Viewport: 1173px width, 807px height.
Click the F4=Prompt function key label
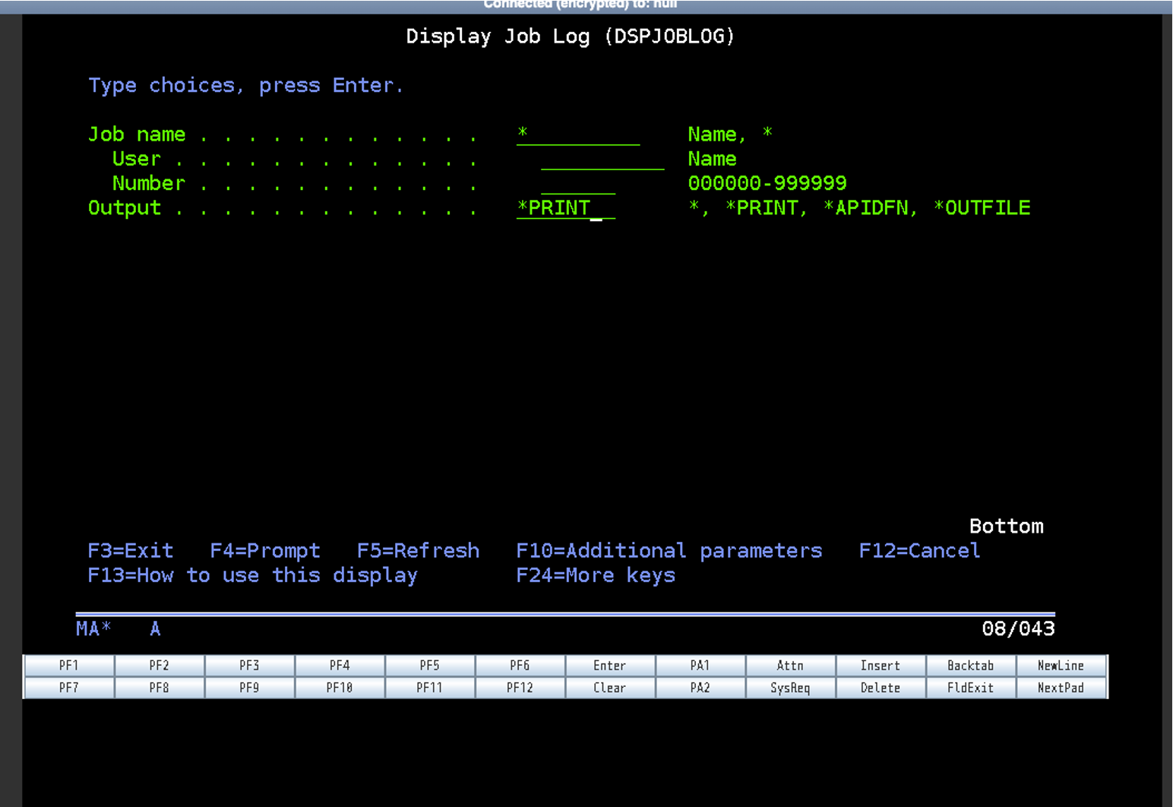pyautogui.click(x=265, y=550)
